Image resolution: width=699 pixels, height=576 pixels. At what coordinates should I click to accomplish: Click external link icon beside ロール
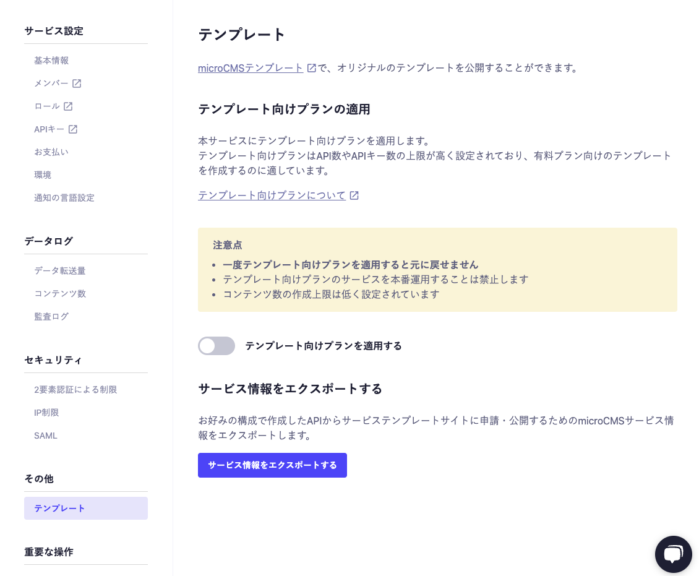(68, 106)
